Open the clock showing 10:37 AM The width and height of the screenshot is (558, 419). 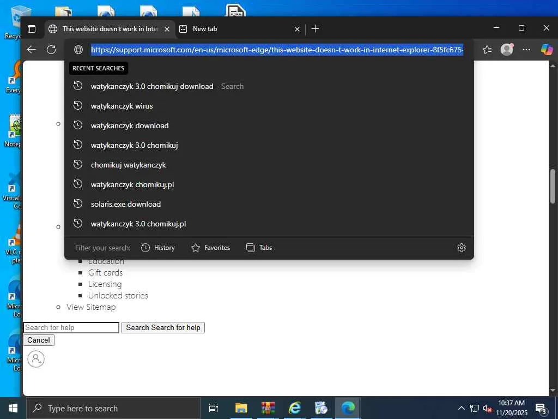coord(512,408)
